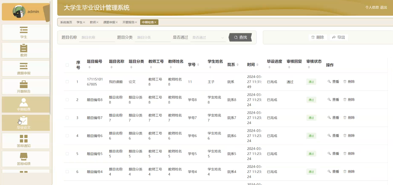Check the row for 题目编号7
This screenshot has height=185, width=393.
tap(67, 118)
